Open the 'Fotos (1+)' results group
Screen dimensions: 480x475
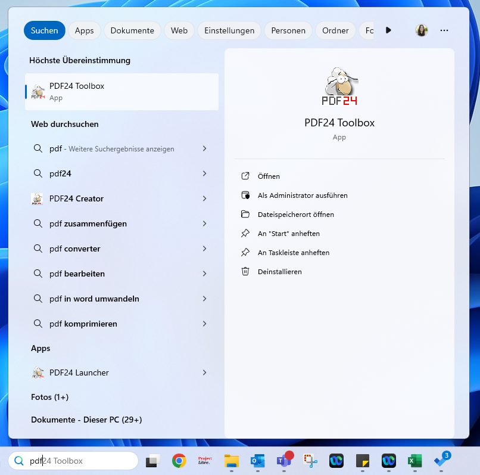[x=49, y=397]
